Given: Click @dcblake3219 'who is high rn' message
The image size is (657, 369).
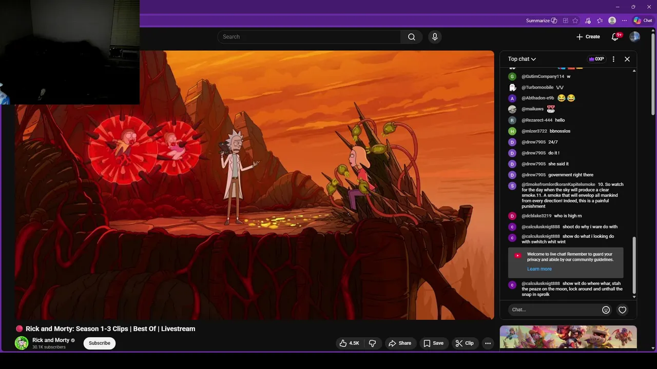Looking at the screenshot, I should [x=567, y=216].
